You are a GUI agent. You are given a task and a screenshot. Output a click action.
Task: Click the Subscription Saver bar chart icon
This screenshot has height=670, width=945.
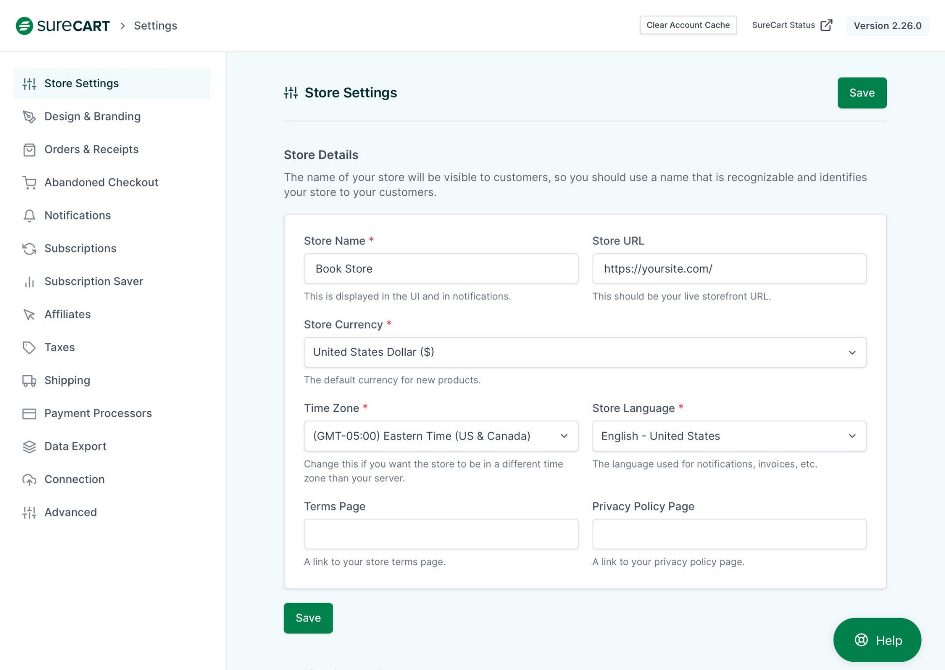tap(29, 281)
